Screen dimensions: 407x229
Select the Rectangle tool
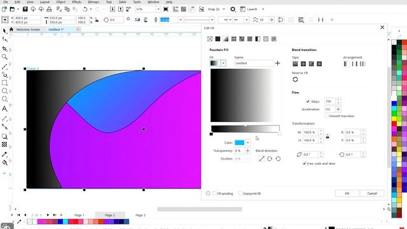click(x=4, y=83)
